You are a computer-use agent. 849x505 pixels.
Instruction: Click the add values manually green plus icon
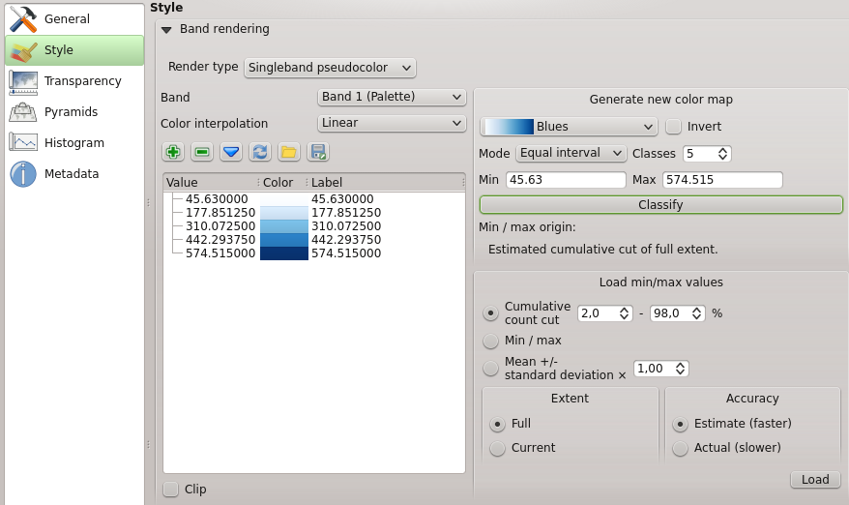point(173,152)
